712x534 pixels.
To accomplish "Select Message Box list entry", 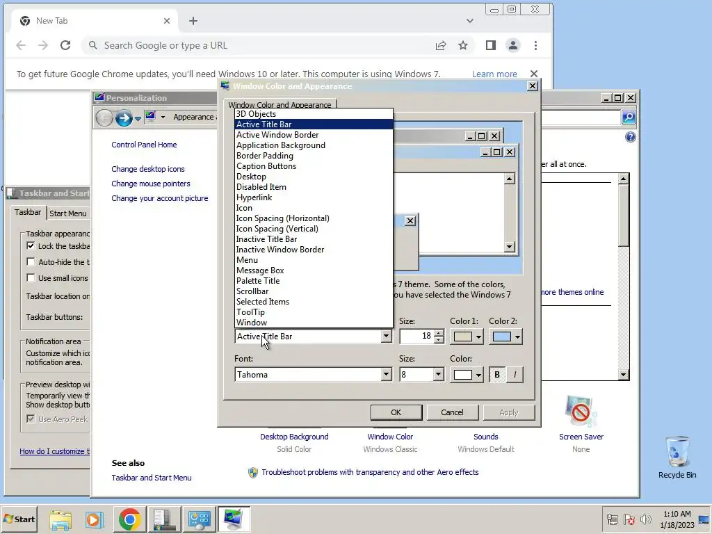I will [x=314, y=270].
